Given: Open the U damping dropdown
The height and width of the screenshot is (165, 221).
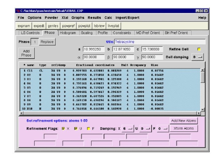Looking at the screenshot, I should pyautogui.click(x=145, y=129).
